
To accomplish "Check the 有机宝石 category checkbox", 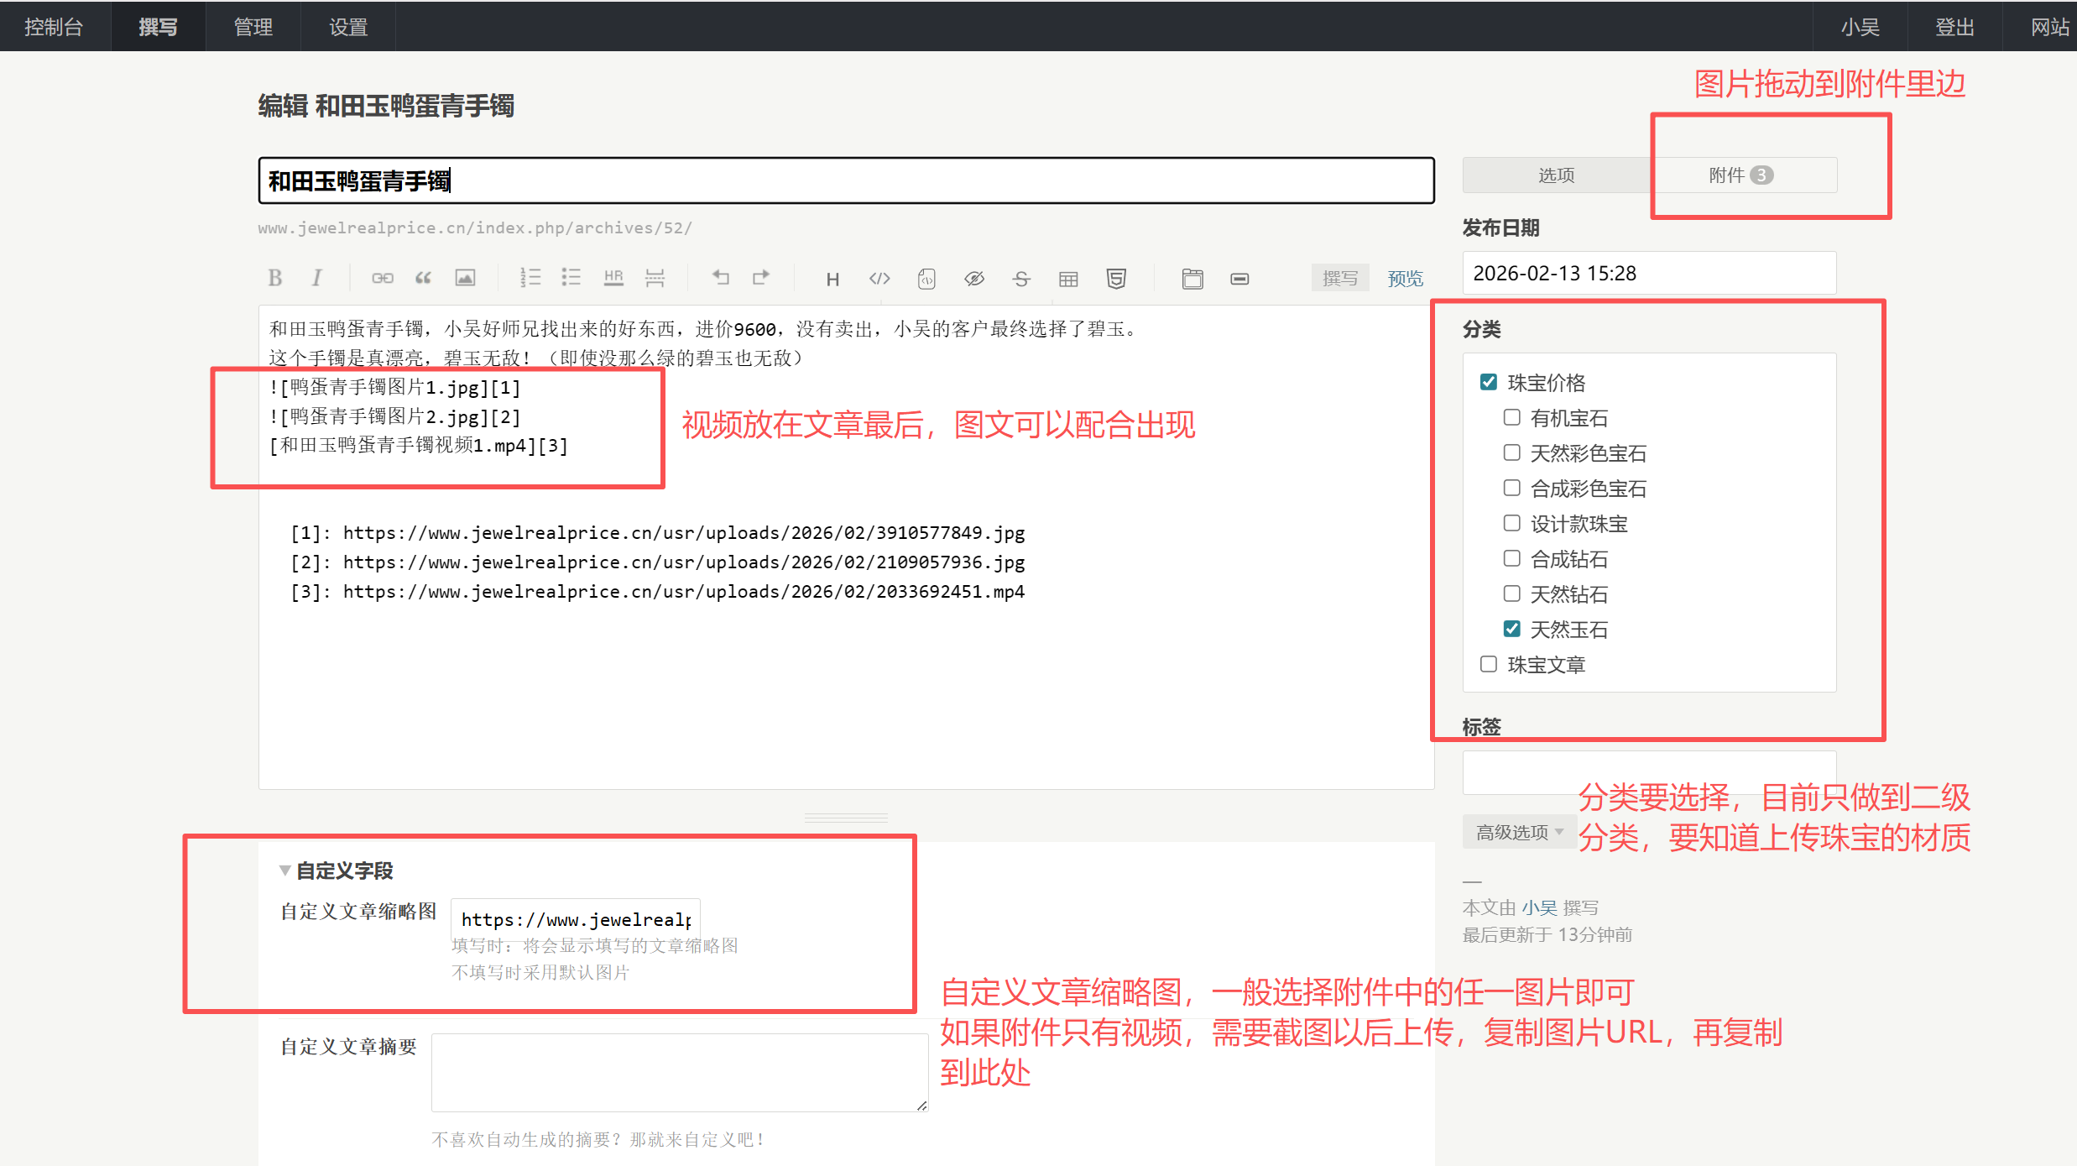I will tap(1511, 417).
